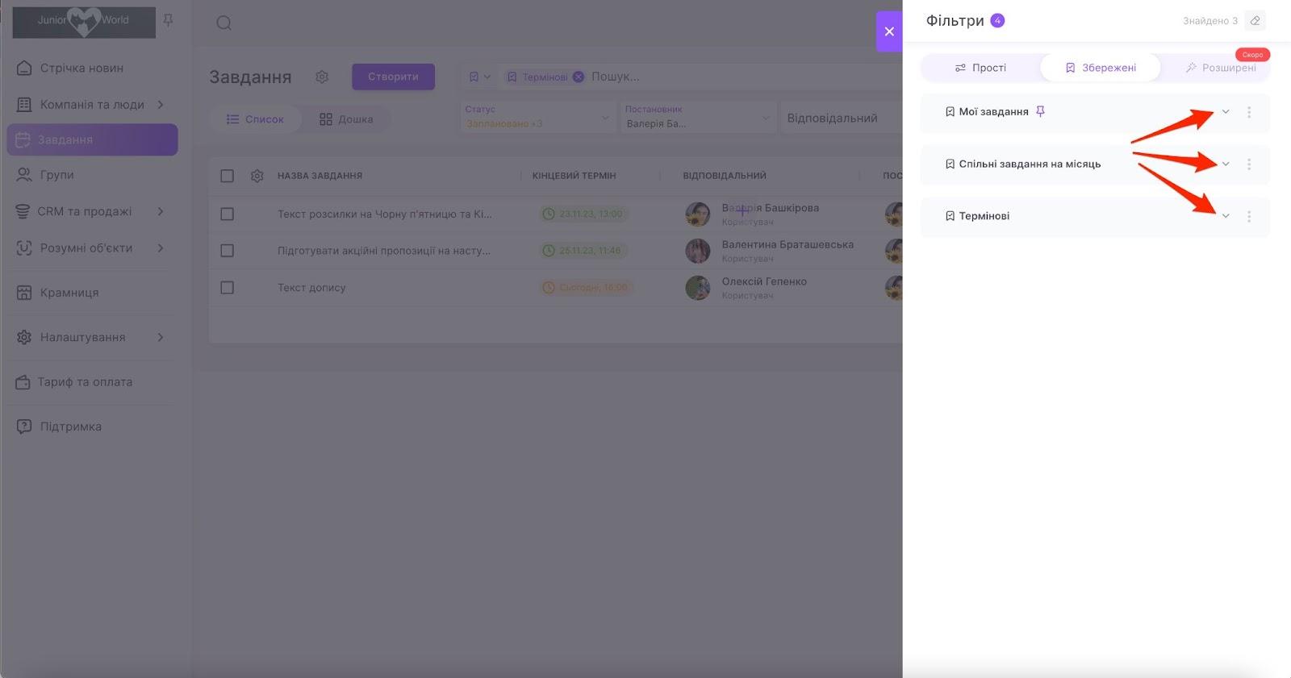Open the Статус filter dropdown
Viewport: 1291px width, 678px height.
tap(537, 118)
